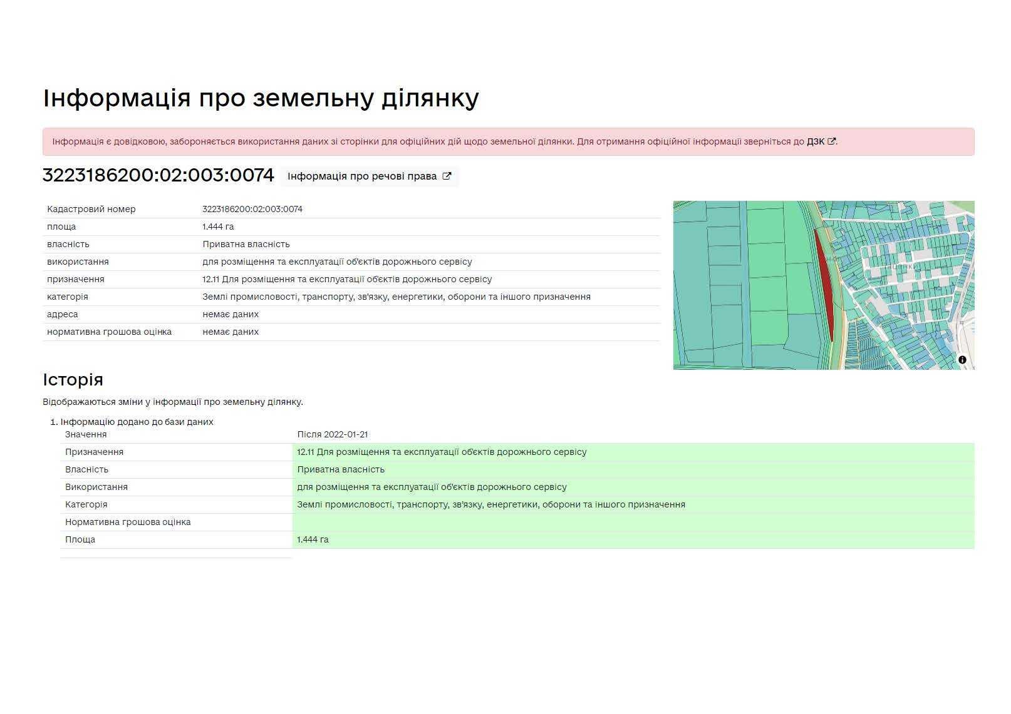Click '1.444 га' in the history table
This screenshot has width=1011, height=714.
coord(313,539)
